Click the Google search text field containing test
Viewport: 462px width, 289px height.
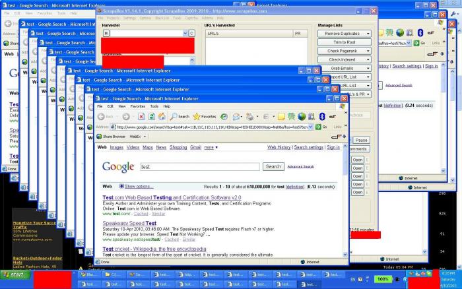200,167
